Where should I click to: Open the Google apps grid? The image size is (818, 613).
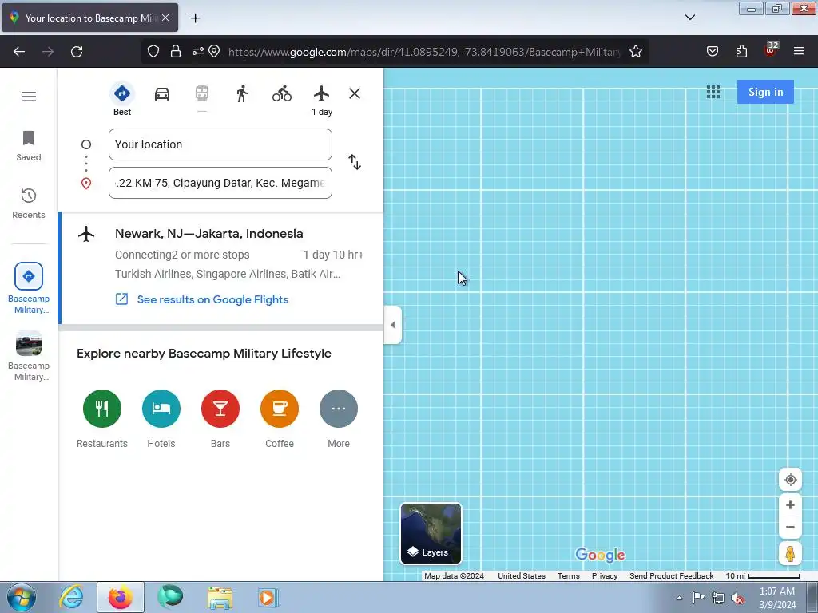point(713,93)
